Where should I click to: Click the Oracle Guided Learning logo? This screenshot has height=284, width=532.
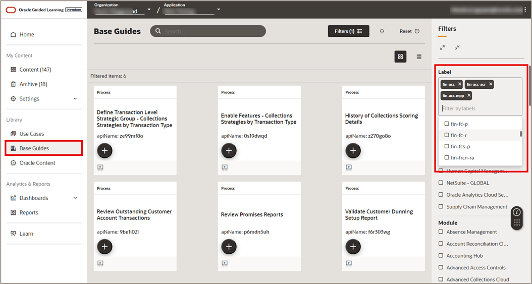(43, 10)
